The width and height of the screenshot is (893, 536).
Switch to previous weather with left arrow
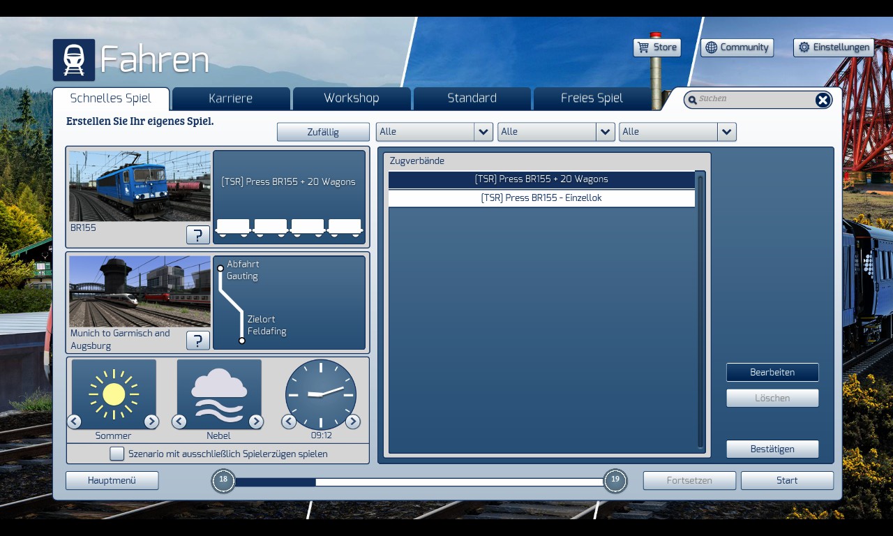pos(179,422)
